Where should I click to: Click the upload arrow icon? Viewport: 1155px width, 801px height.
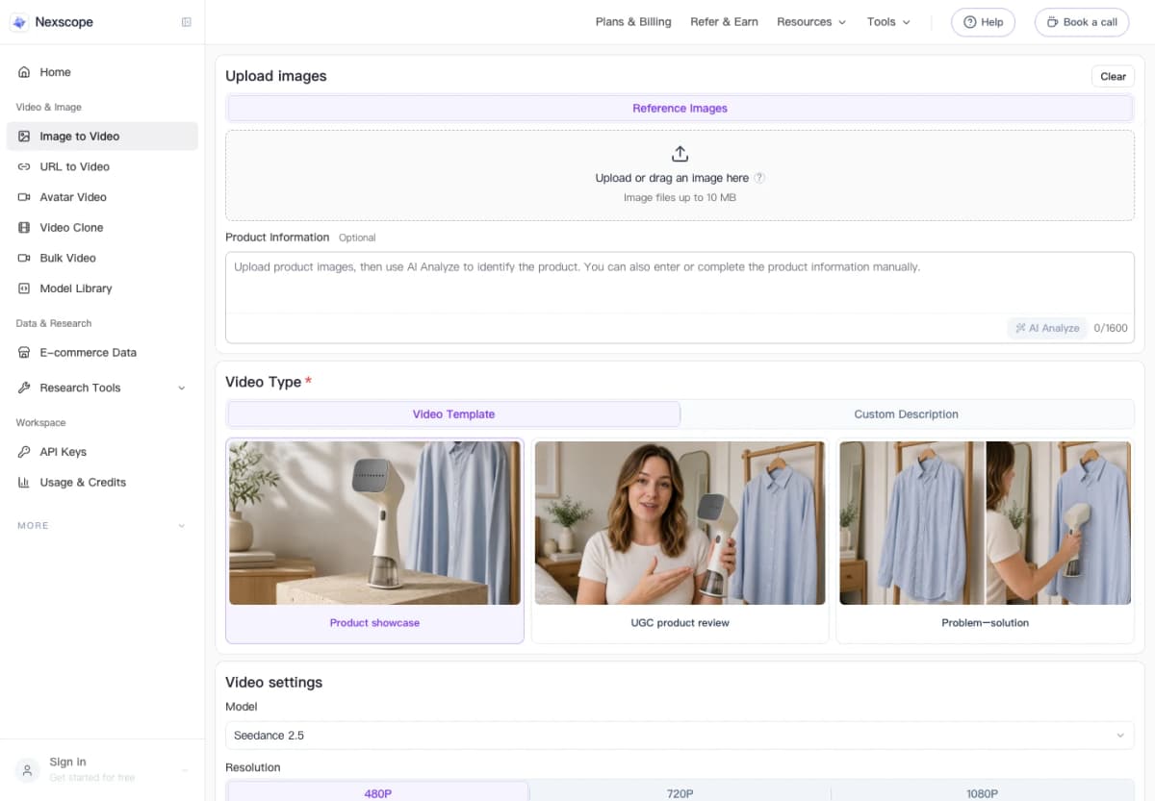tap(680, 154)
